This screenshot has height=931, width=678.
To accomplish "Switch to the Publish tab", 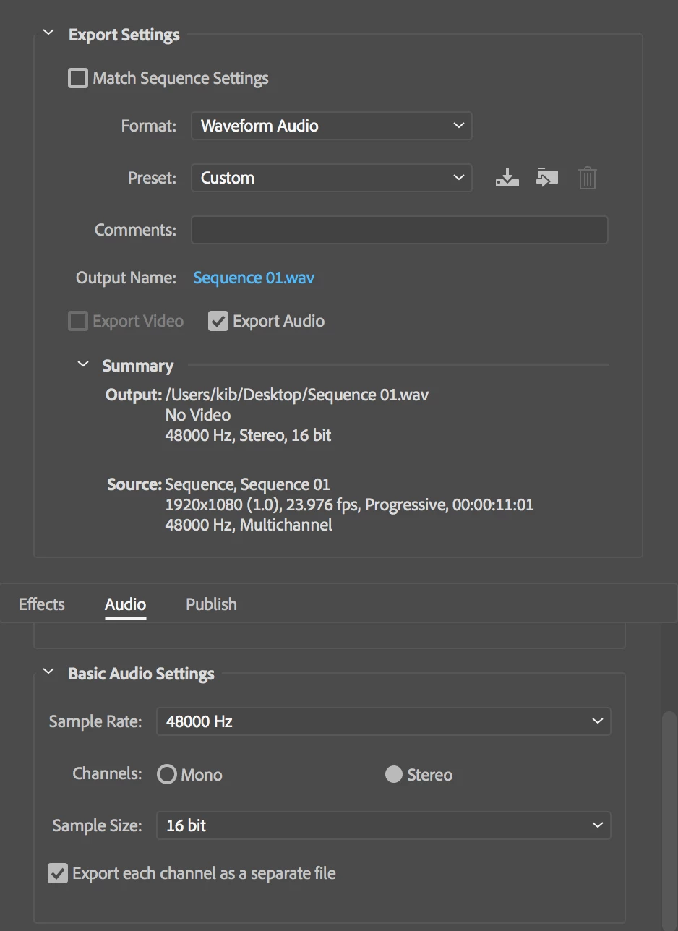I will click(211, 604).
